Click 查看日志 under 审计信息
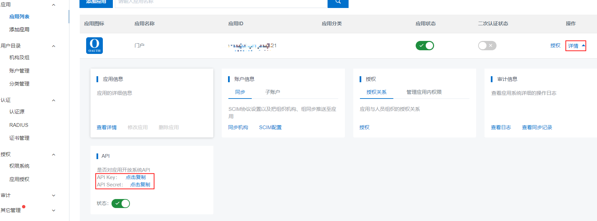The height and width of the screenshot is (221, 597). (501, 127)
